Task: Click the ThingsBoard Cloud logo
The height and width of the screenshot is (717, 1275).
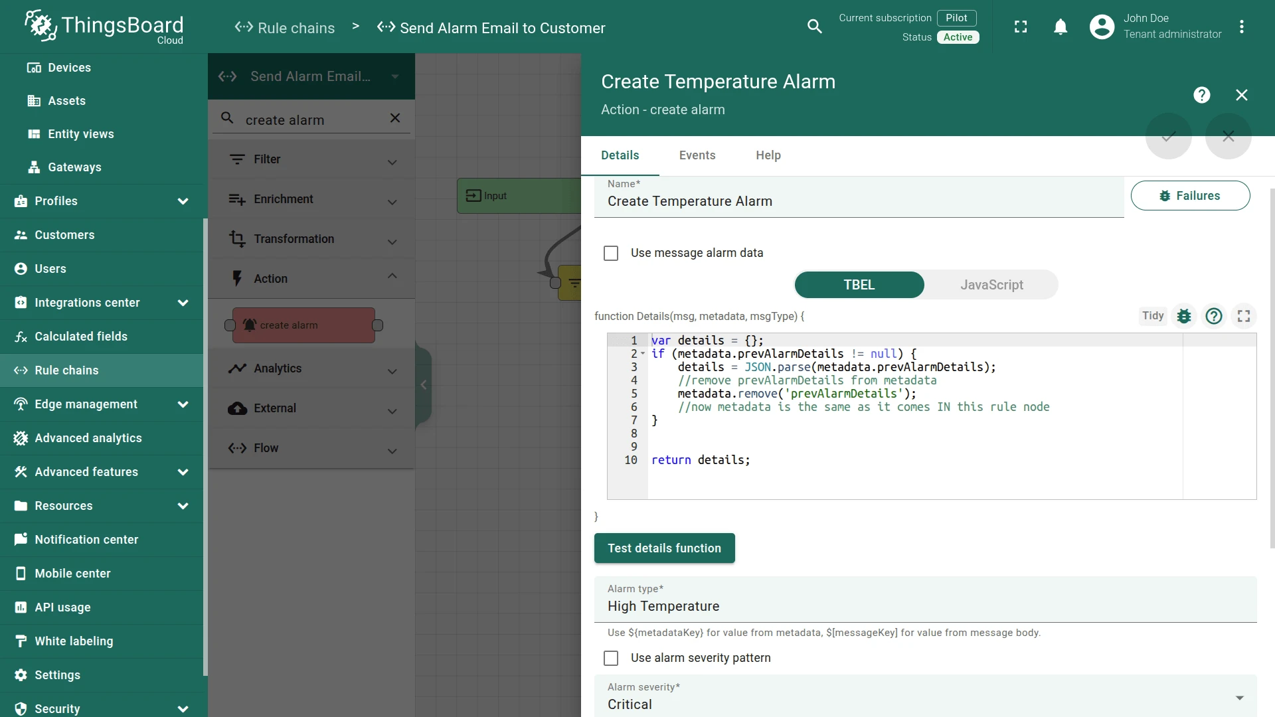Action: click(104, 27)
